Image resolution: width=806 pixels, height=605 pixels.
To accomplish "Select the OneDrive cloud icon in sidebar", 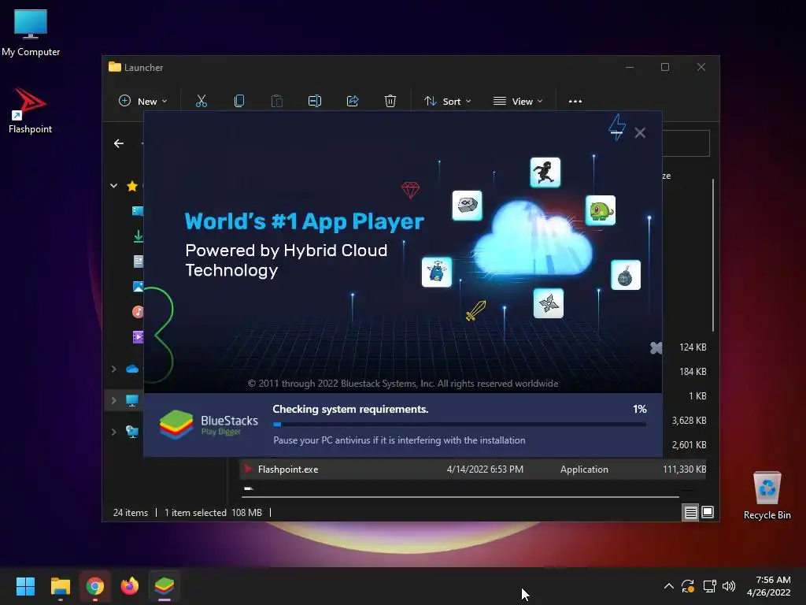I will pos(132,369).
